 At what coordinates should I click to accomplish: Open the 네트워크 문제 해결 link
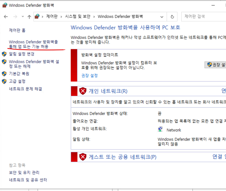click(x=25, y=89)
